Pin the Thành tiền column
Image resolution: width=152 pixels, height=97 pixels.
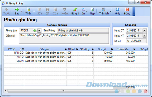pos(134,49)
